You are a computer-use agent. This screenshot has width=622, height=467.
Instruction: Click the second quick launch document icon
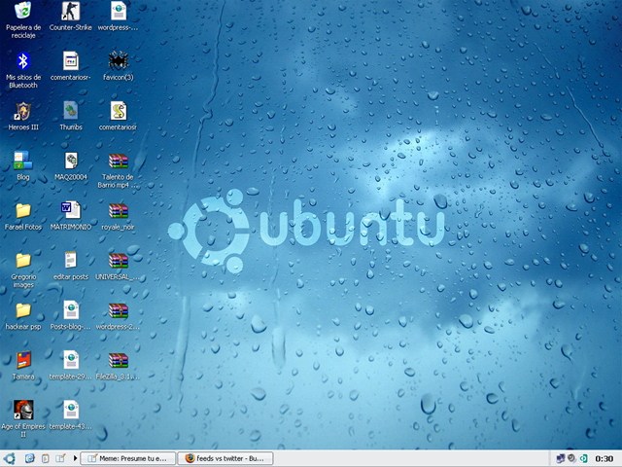pyautogui.click(x=46, y=458)
